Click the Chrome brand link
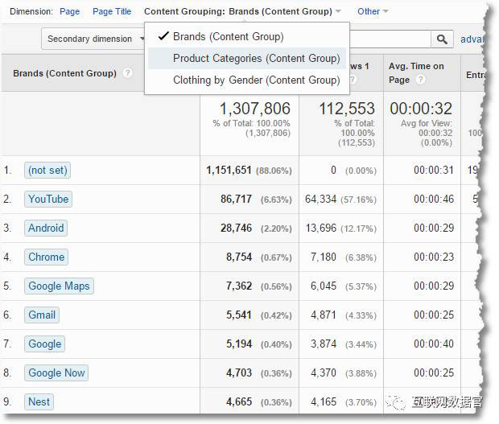 coord(46,257)
